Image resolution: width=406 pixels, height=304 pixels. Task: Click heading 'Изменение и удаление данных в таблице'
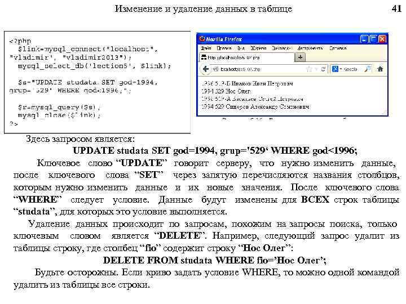[204, 9]
